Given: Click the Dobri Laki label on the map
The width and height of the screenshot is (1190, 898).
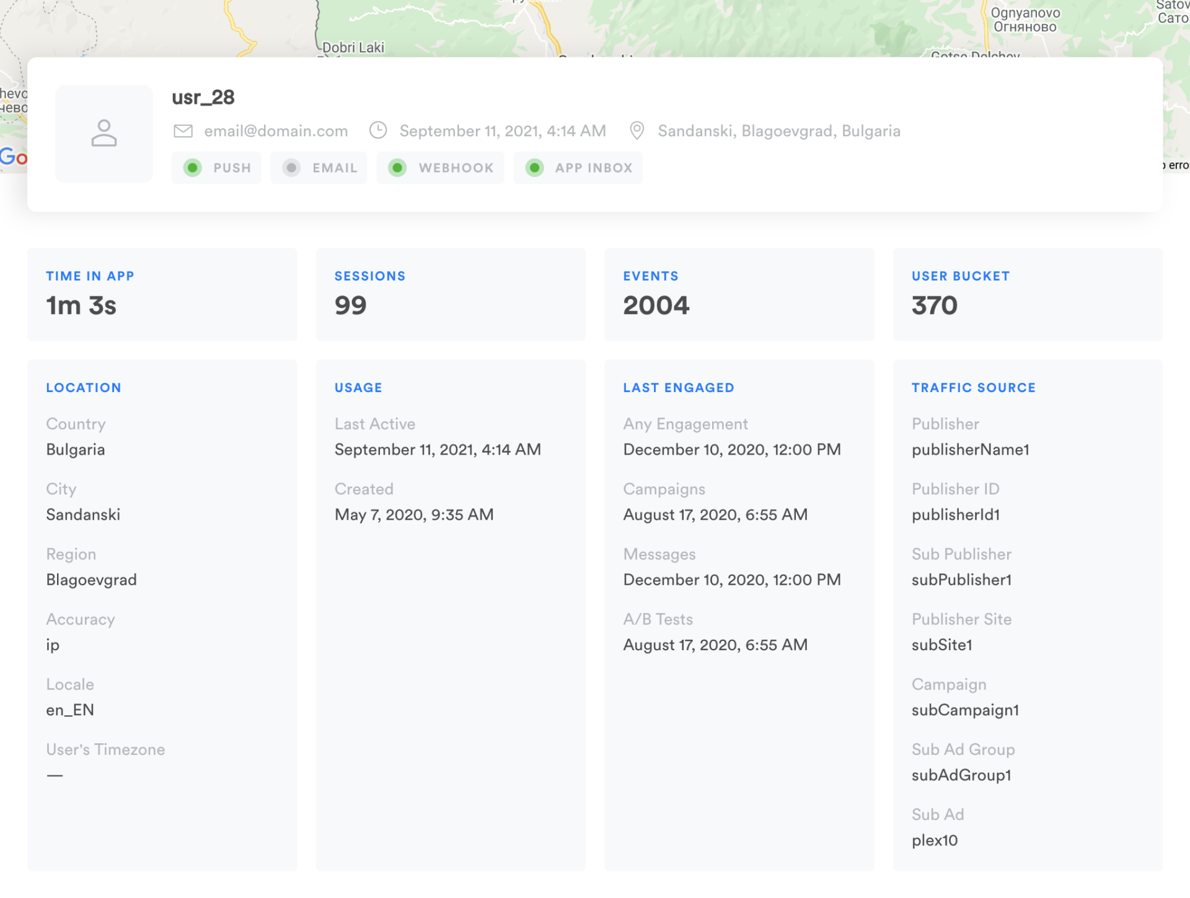Looking at the screenshot, I should pyautogui.click(x=353, y=48).
